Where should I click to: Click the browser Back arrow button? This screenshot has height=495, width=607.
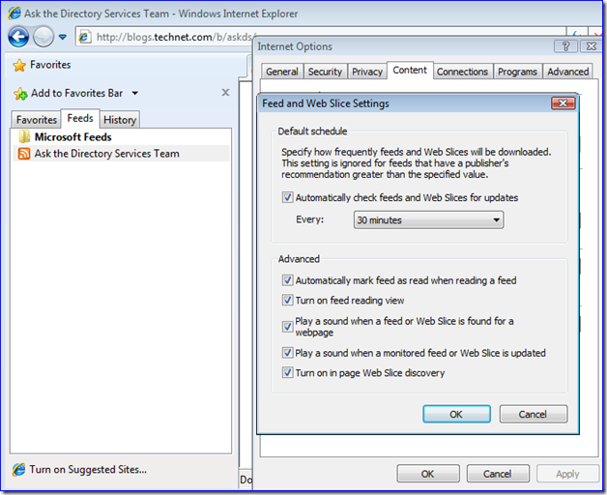pyautogui.click(x=18, y=37)
